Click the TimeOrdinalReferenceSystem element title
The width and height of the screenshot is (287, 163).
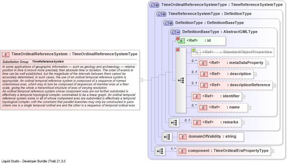point(74,54)
